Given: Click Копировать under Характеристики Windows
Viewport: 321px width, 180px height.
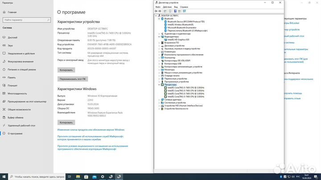Looking at the screenshot, I should pyautogui.click(x=66, y=123).
